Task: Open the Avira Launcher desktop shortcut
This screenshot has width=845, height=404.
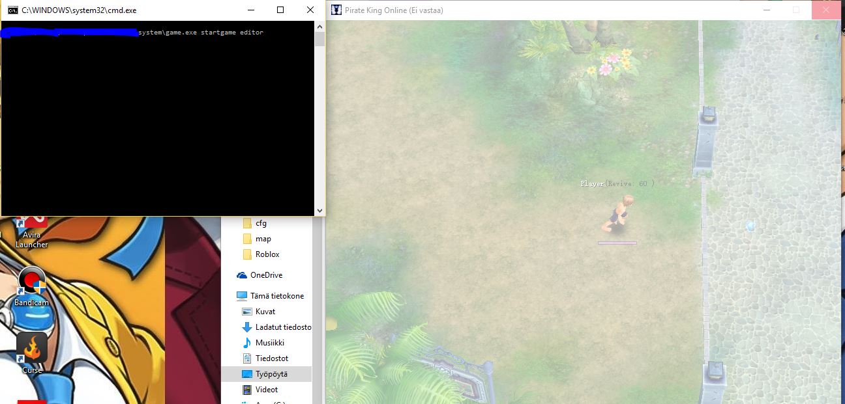Action: tap(31, 232)
